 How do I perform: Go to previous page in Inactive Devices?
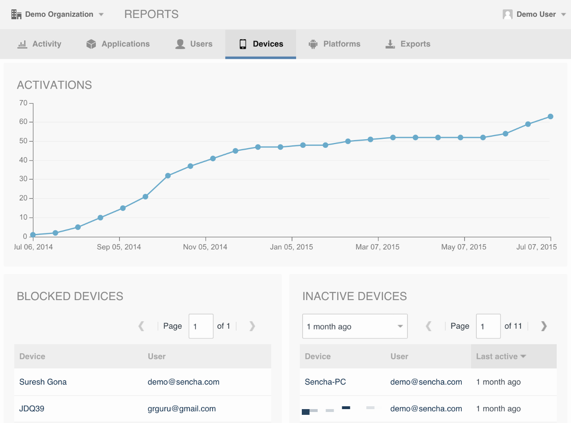[428, 326]
